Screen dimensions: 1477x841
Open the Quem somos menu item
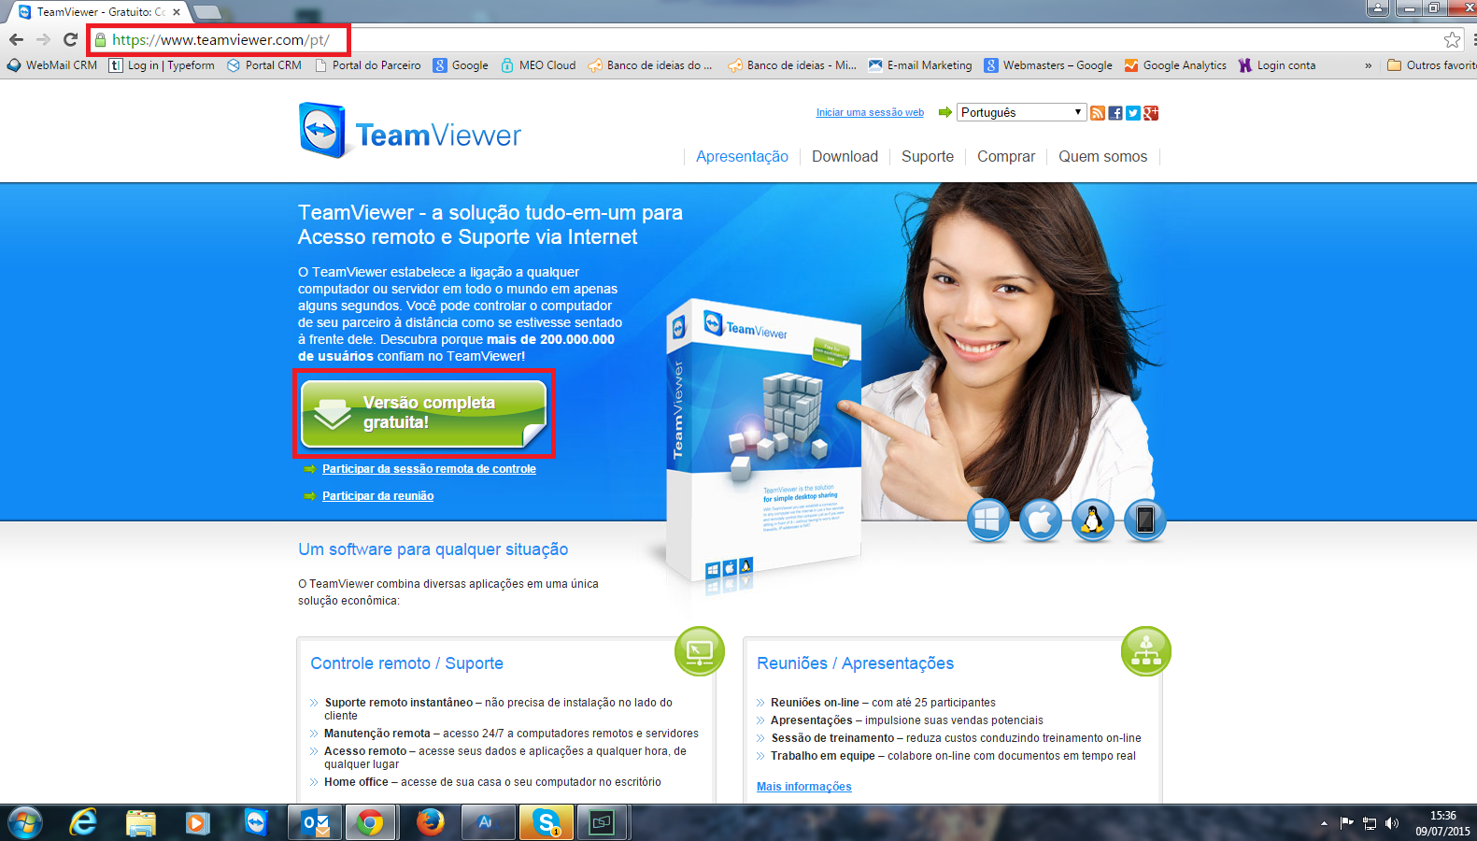click(x=1102, y=157)
